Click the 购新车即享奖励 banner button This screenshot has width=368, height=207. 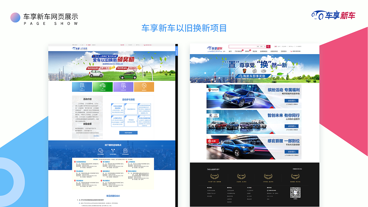point(252,76)
